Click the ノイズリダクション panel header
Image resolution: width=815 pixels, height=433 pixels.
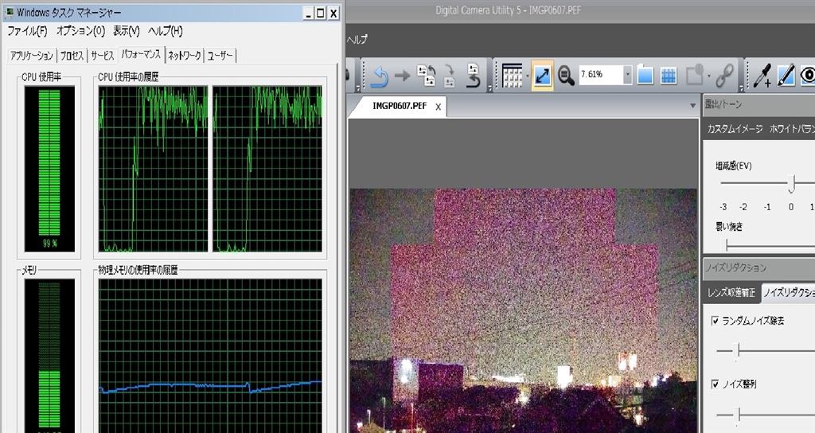(x=758, y=268)
